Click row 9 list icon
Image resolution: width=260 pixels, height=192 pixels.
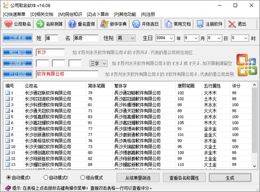pyautogui.click(x=8, y=140)
